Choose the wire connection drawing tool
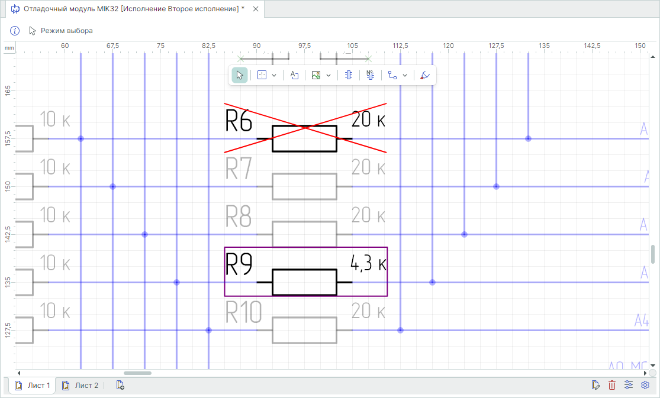The height and width of the screenshot is (398, 660). tap(392, 75)
